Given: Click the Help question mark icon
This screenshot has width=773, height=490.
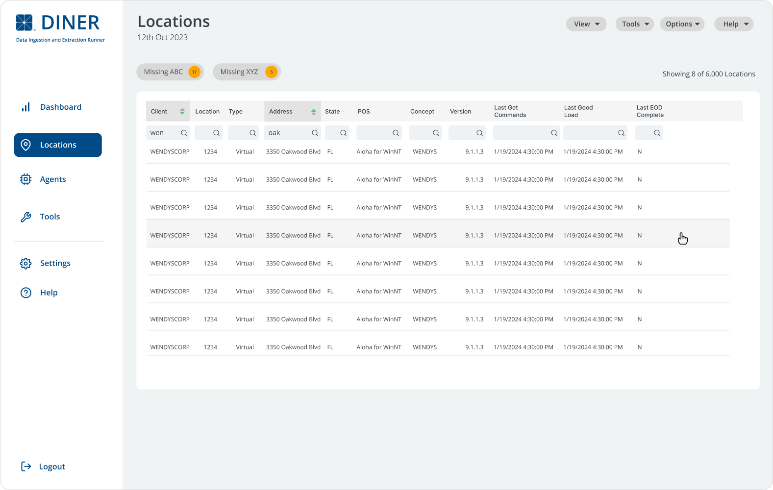Looking at the screenshot, I should pos(26,293).
